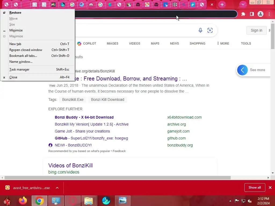Click the Bonzi Kill Download tag
The height and width of the screenshot is (206, 275).
click(107, 100)
